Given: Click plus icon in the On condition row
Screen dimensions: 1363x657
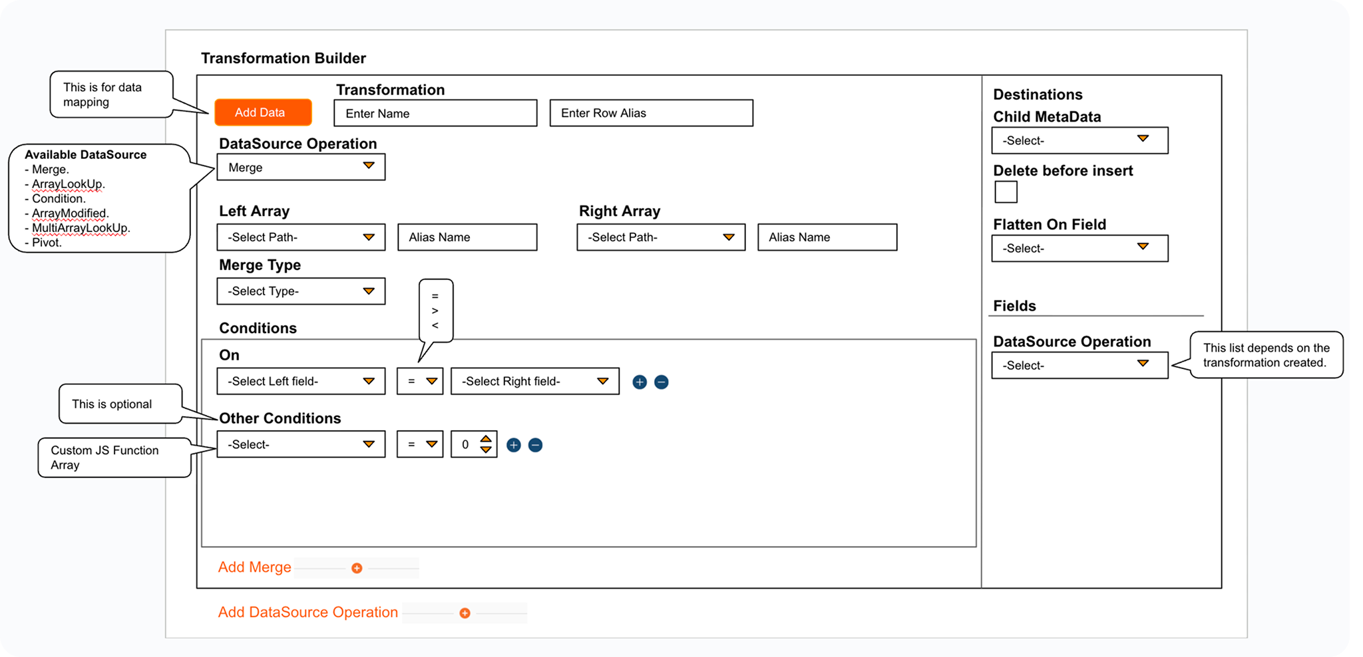Looking at the screenshot, I should [640, 382].
